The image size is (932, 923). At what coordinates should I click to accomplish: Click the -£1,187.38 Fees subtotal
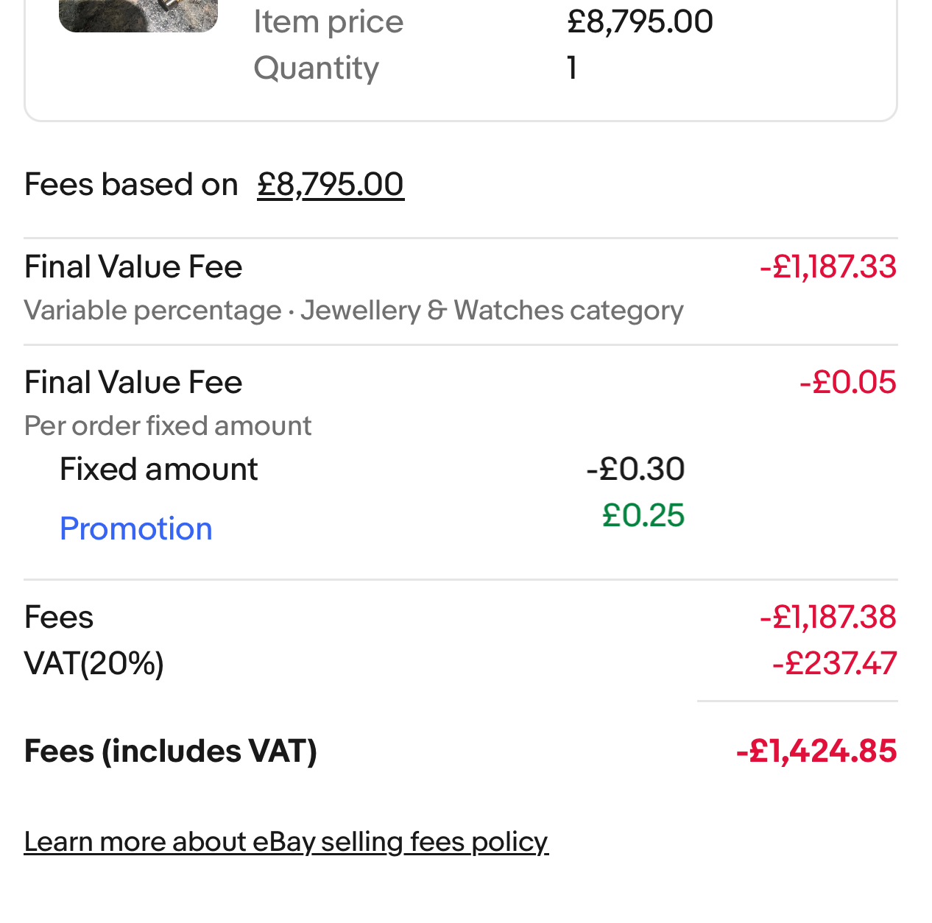(x=827, y=617)
